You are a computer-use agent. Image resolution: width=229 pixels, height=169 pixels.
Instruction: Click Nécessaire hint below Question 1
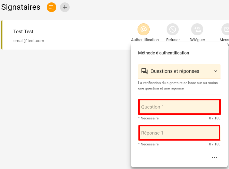[x=148, y=118]
